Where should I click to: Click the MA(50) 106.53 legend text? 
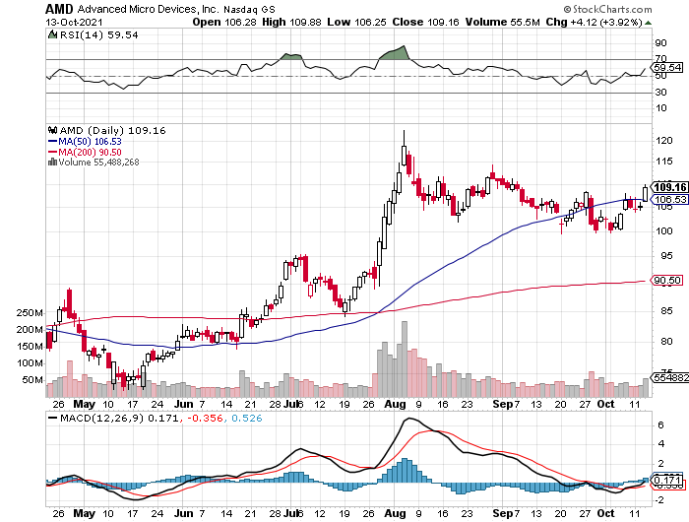tap(90, 141)
